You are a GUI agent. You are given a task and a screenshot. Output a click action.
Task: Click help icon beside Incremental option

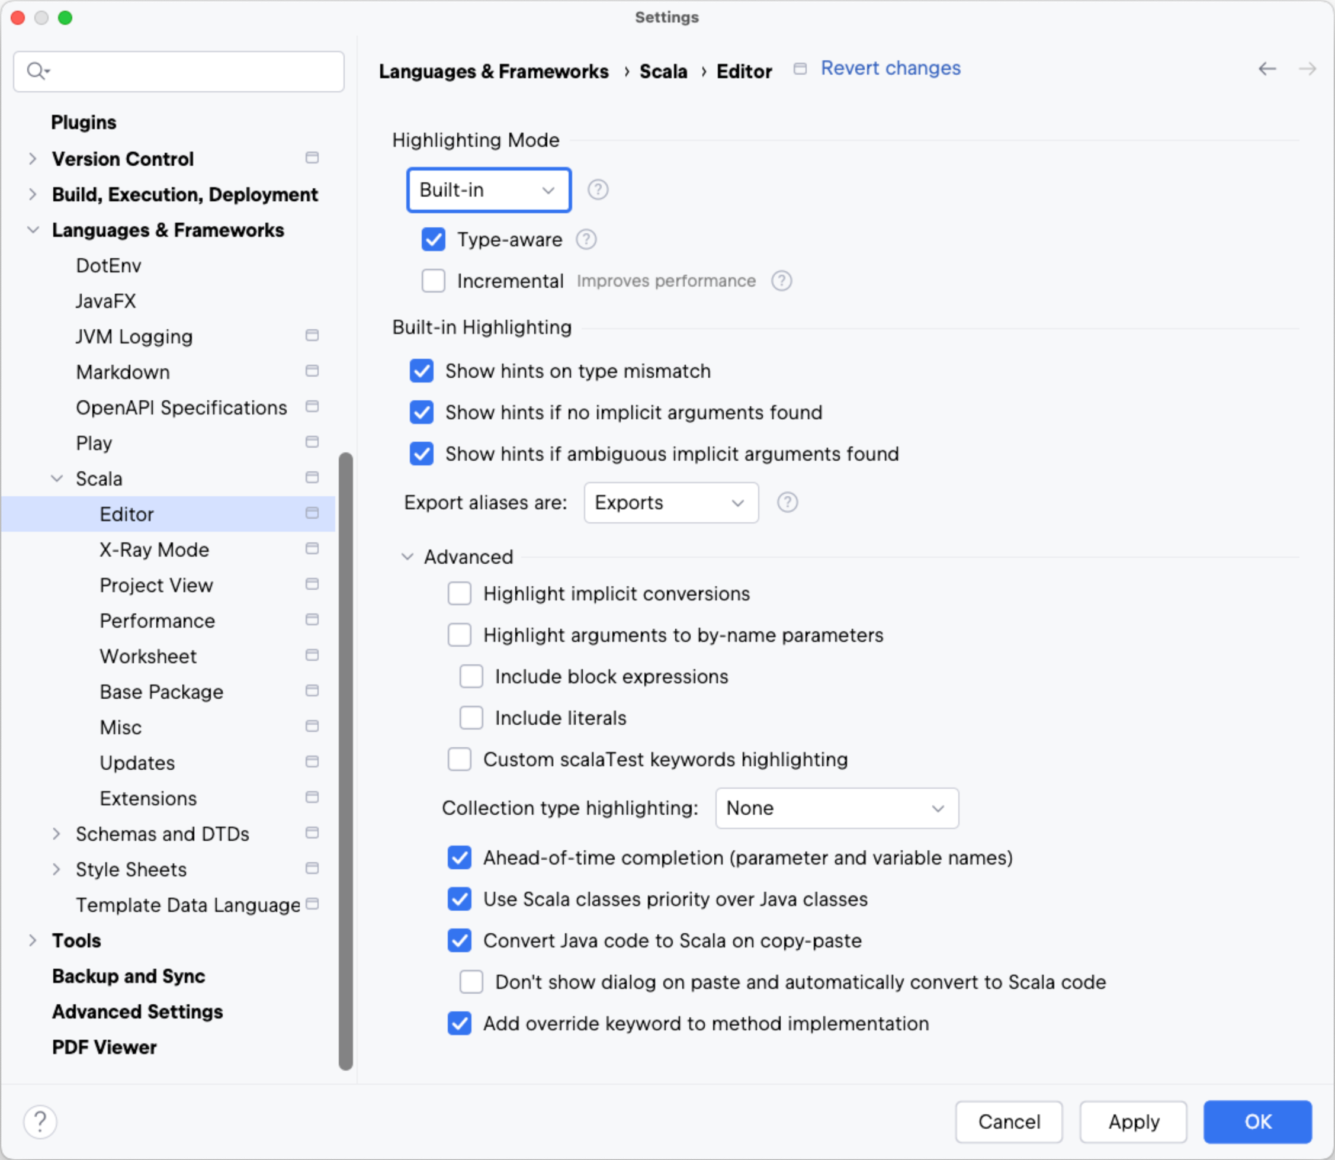tap(781, 281)
